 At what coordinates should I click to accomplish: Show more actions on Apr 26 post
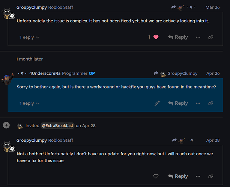point(198,103)
